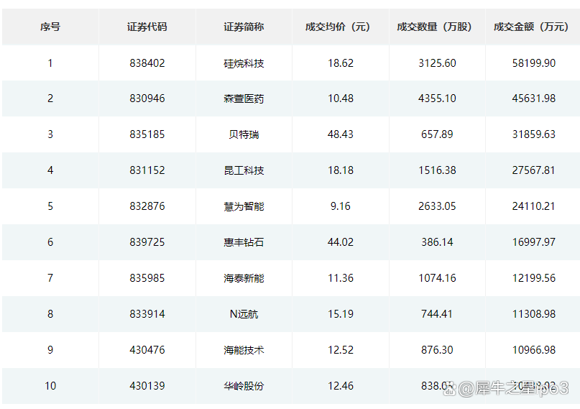The width and height of the screenshot is (580, 409).
Task: Click average price 48.43
Action: tap(341, 134)
